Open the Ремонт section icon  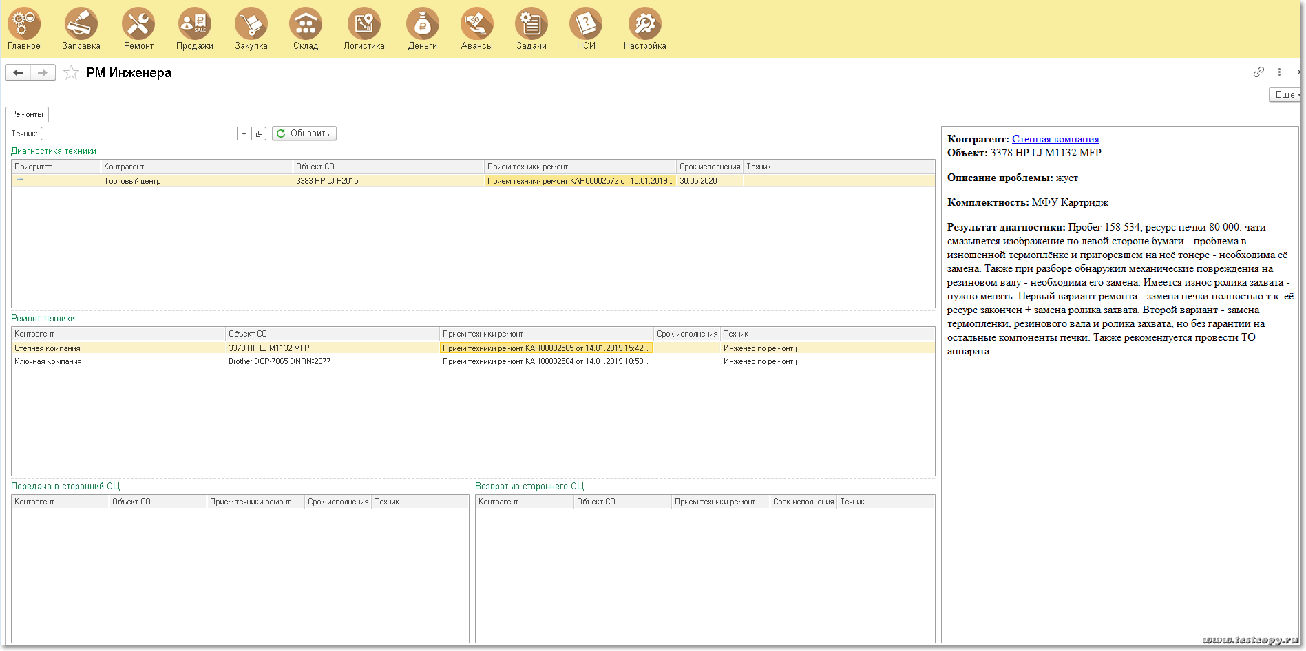[138, 25]
